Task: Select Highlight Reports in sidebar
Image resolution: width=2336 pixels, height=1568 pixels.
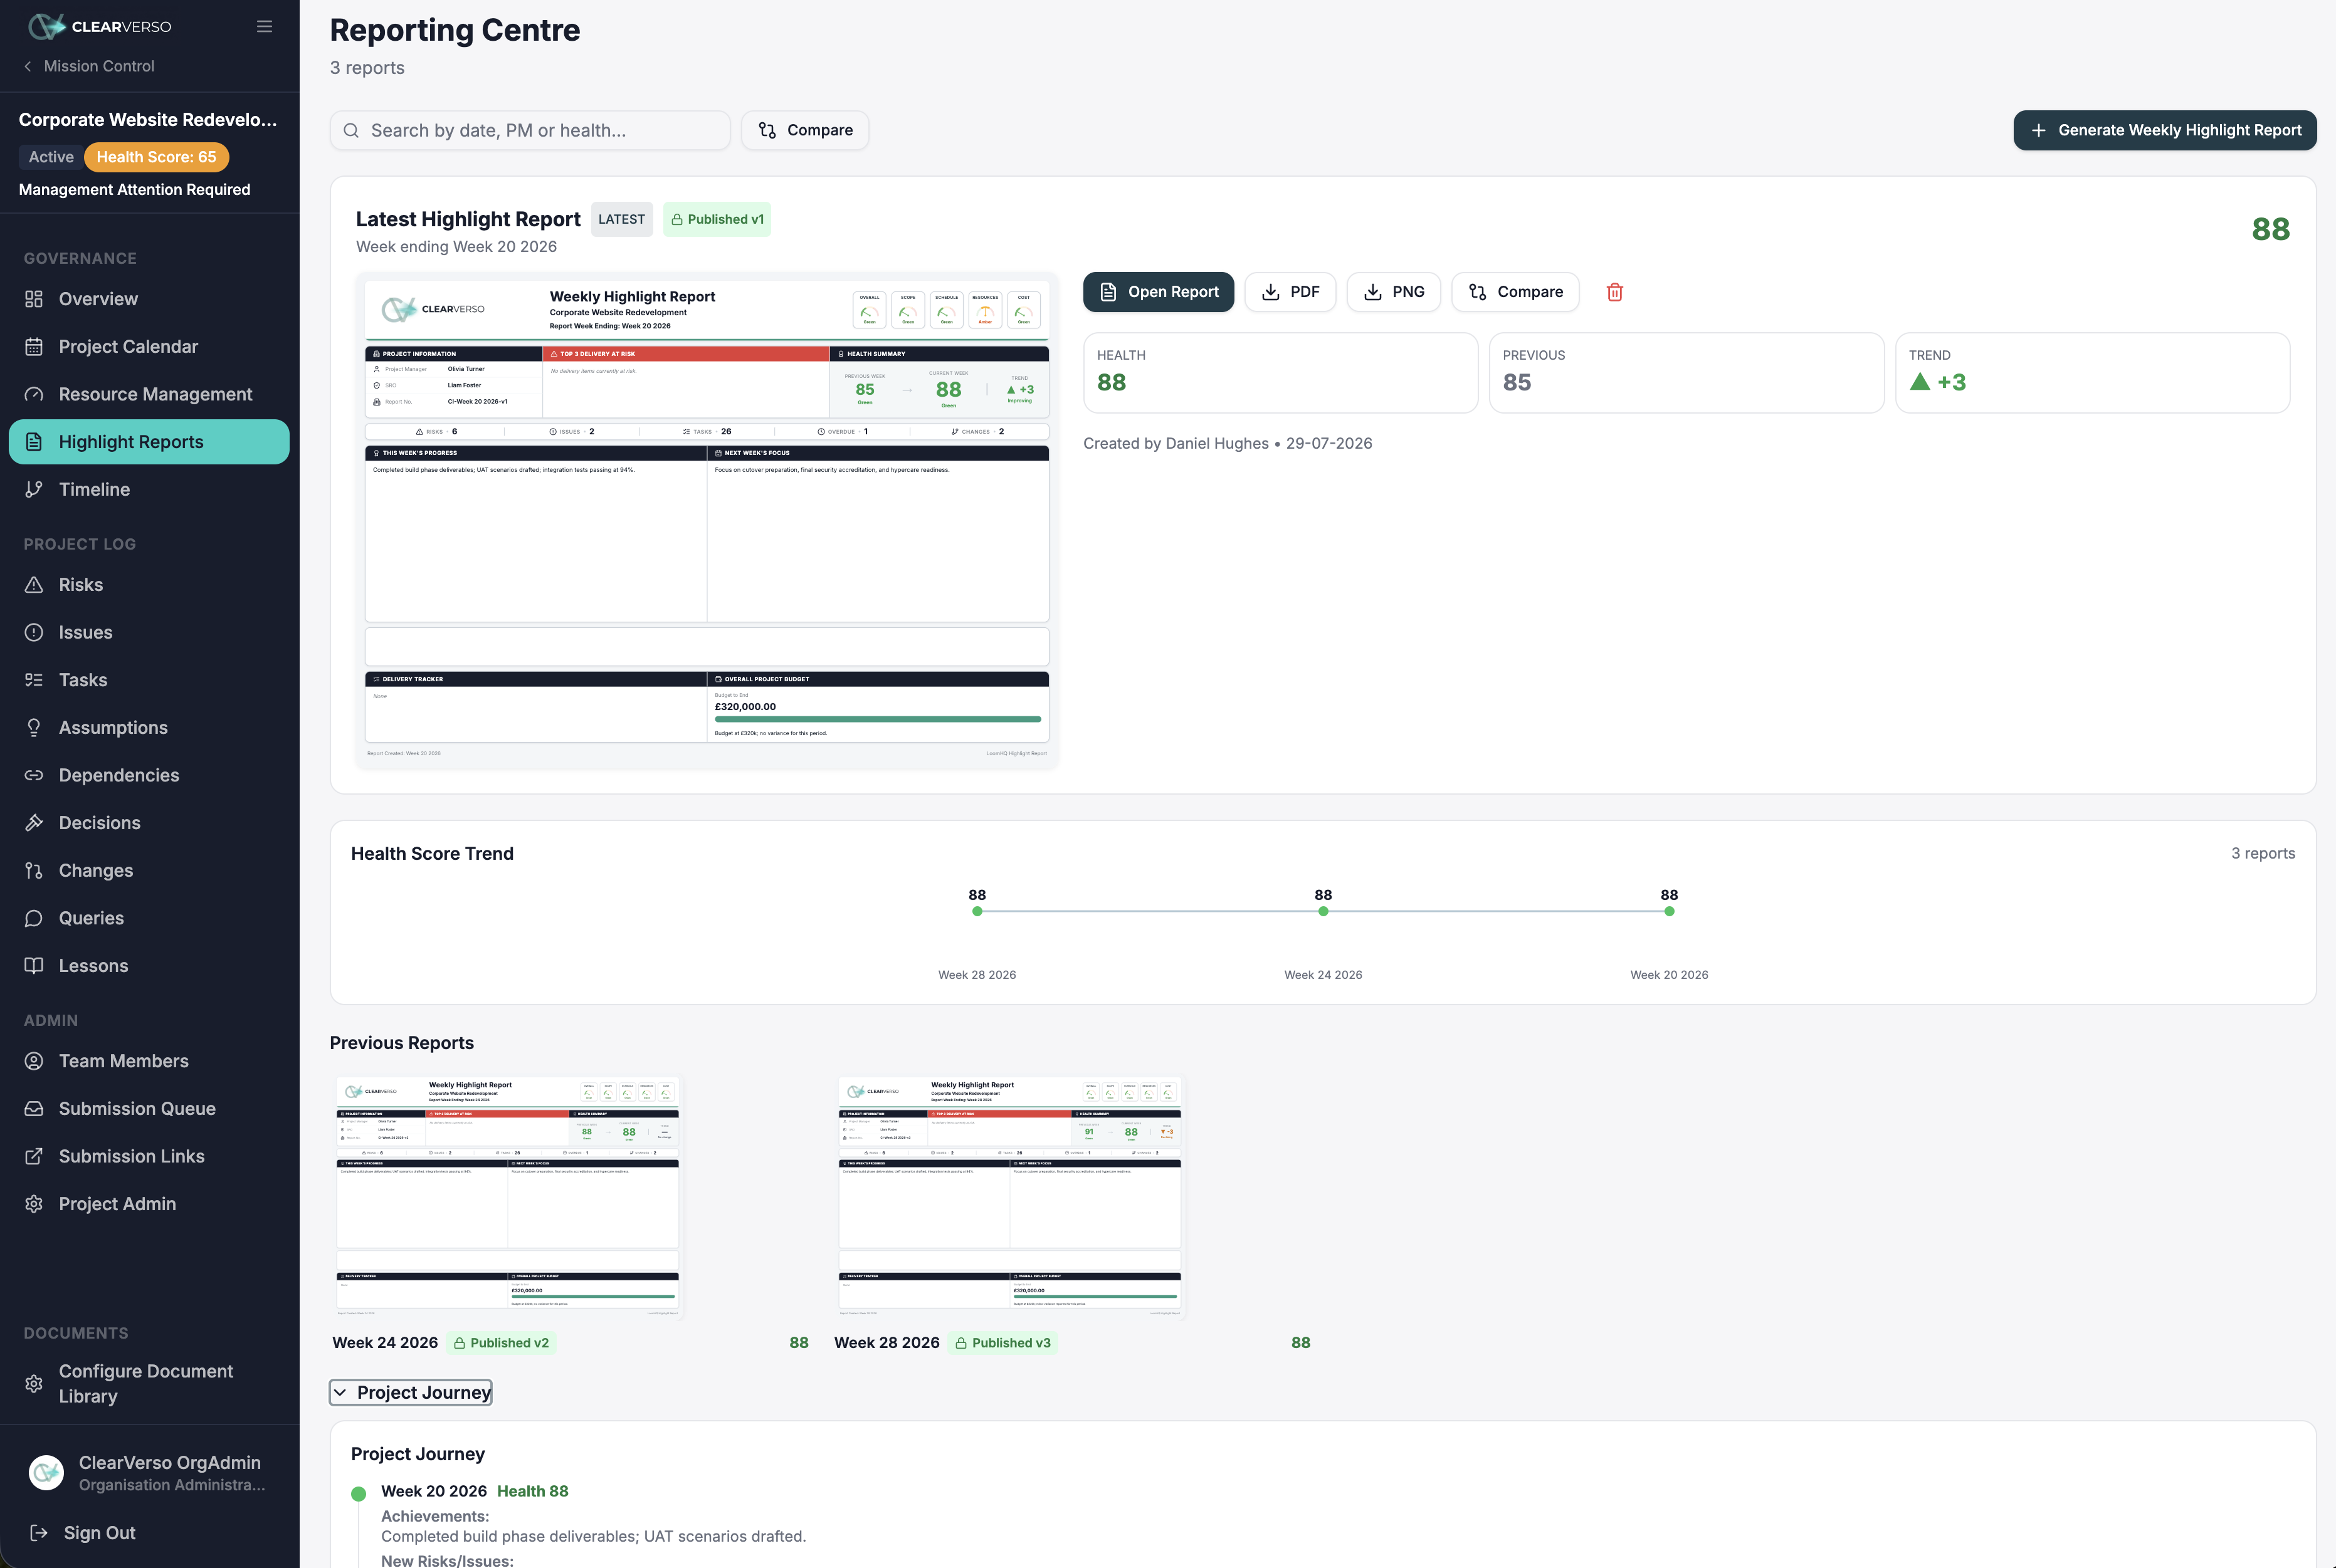Action: [x=149, y=442]
